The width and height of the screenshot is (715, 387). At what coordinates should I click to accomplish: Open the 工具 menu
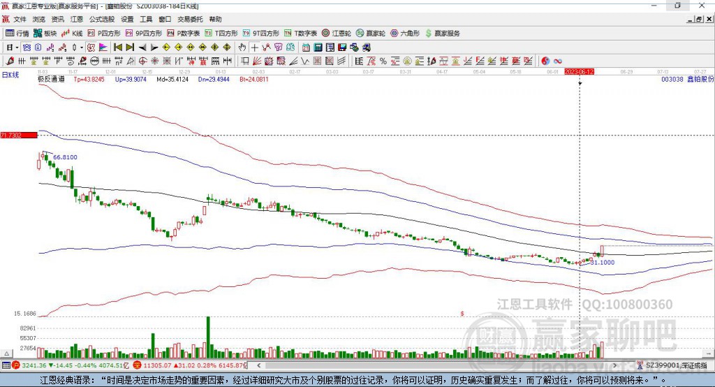coord(146,19)
